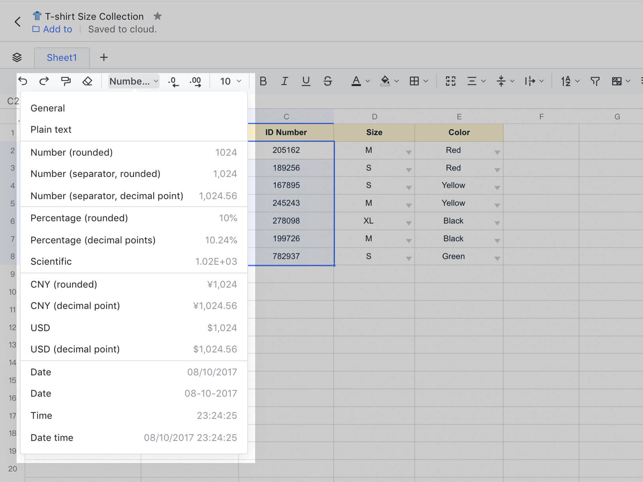Click the clear formatting eraser icon

click(87, 81)
